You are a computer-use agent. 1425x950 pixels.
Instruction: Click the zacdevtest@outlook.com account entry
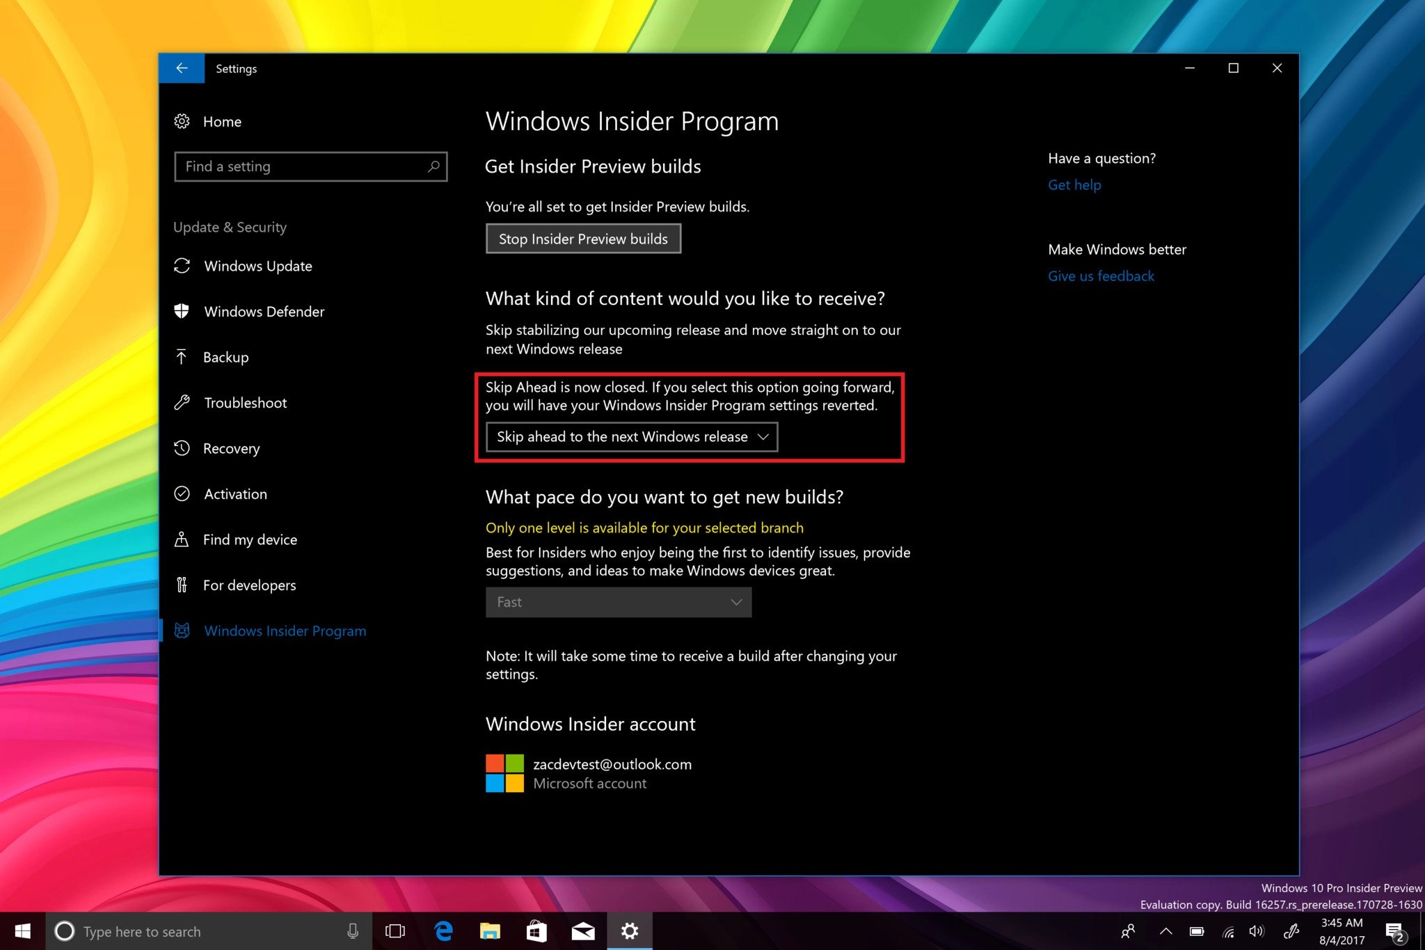[589, 773]
